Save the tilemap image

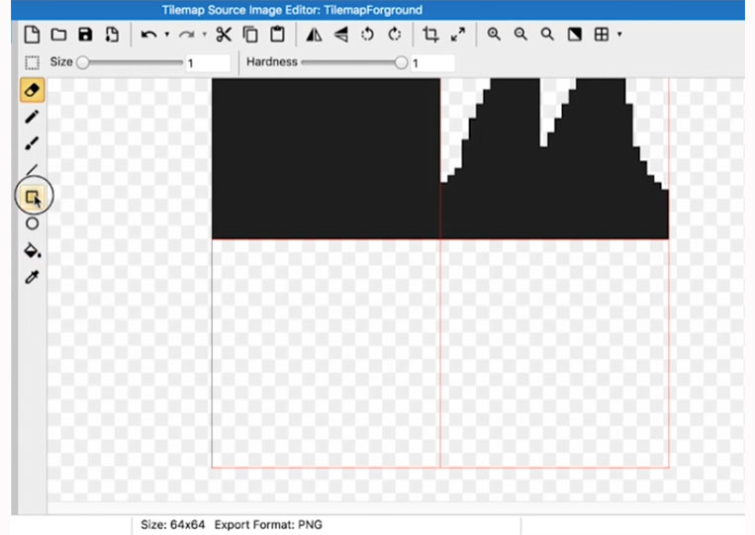point(85,35)
